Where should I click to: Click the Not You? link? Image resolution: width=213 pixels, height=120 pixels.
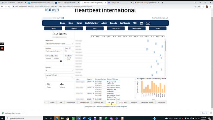[57, 18]
